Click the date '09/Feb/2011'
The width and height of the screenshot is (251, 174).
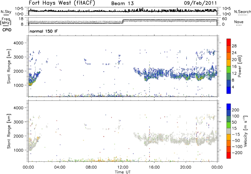point(200,3)
